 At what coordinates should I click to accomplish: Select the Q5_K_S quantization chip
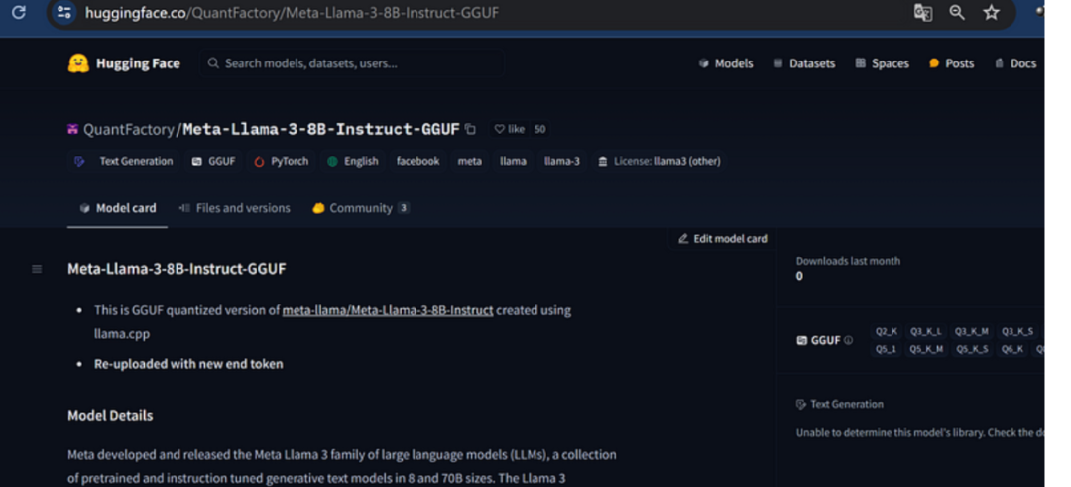point(972,350)
